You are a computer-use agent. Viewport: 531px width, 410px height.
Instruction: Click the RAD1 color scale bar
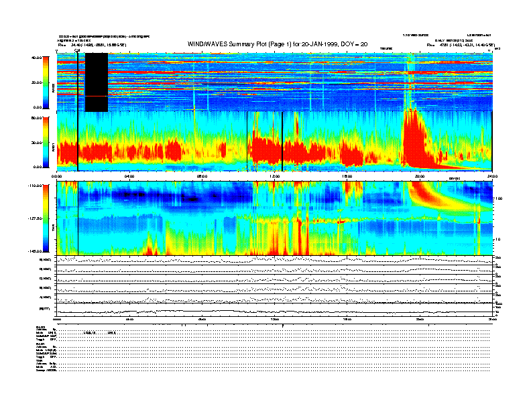click(x=46, y=142)
